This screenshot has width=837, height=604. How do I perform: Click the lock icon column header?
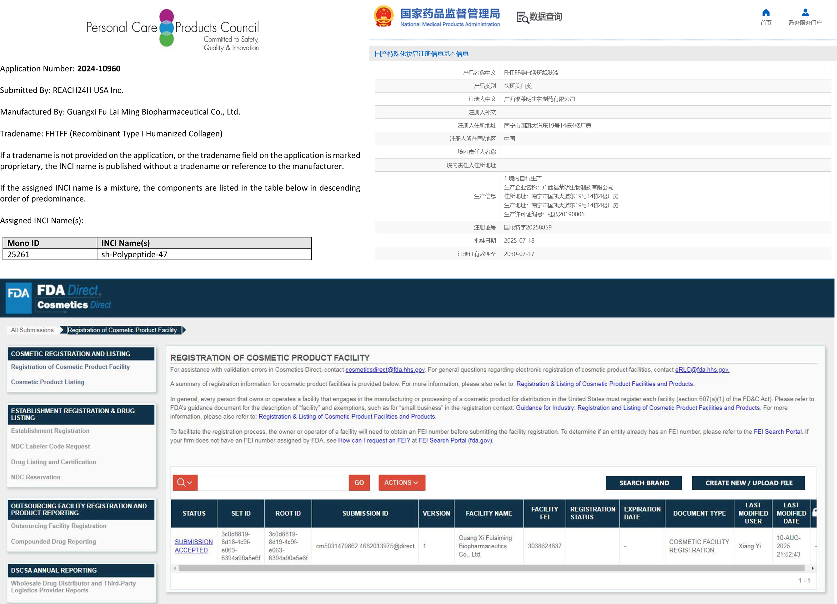click(x=814, y=512)
